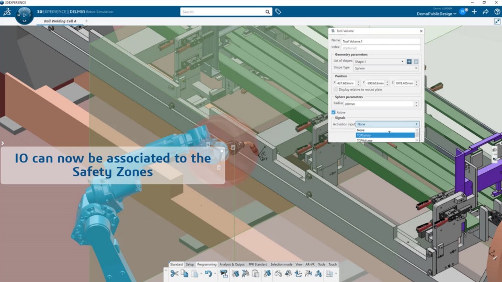
Task: Click the blue robot arm icon
Action: tap(318, 274)
